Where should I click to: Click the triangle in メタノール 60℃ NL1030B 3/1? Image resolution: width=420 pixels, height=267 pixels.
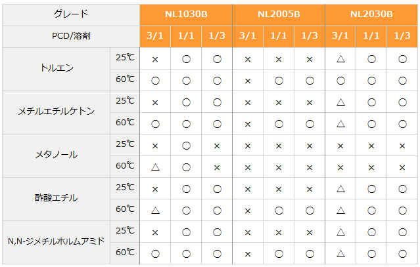click(155, 167)
